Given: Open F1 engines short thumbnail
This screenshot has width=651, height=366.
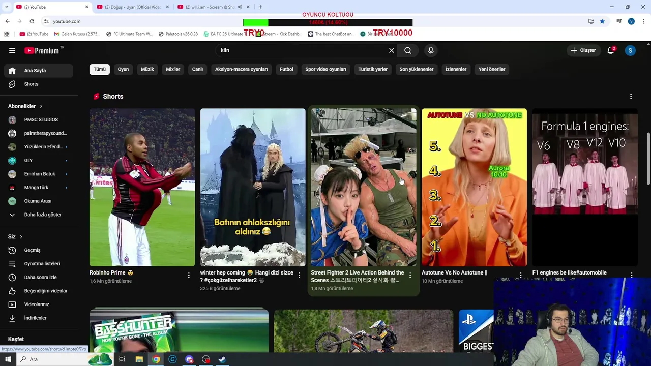Looking at the screenshot, I should click(585, 187).
